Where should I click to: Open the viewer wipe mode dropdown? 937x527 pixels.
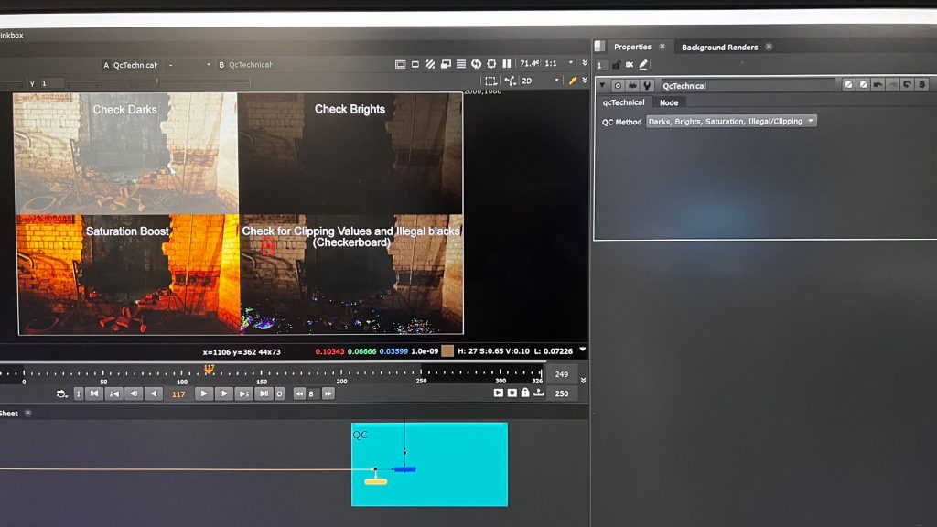[189, 65]
